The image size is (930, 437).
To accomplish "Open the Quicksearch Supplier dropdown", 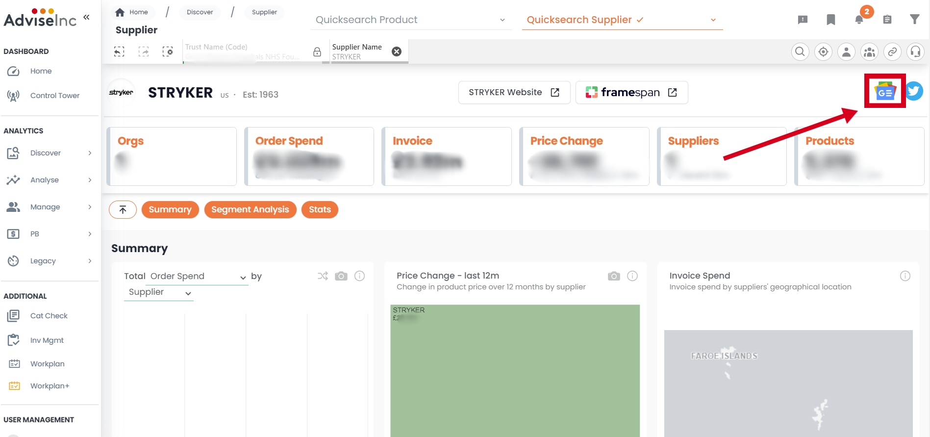I will click(x=622, y=20).
